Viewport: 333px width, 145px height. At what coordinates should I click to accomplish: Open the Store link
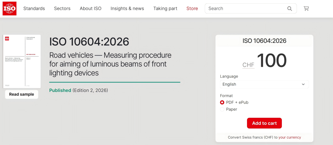(x=192, y=9)
